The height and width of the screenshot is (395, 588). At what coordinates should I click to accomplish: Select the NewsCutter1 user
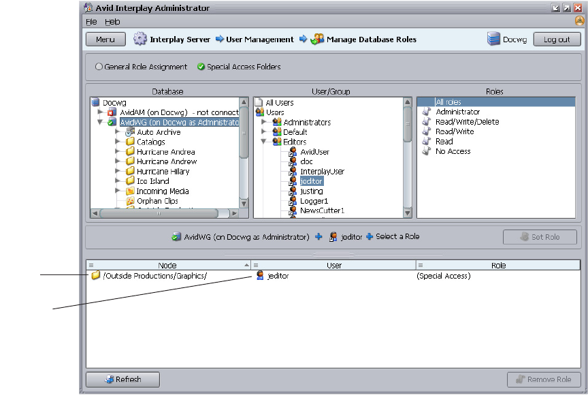322,210
